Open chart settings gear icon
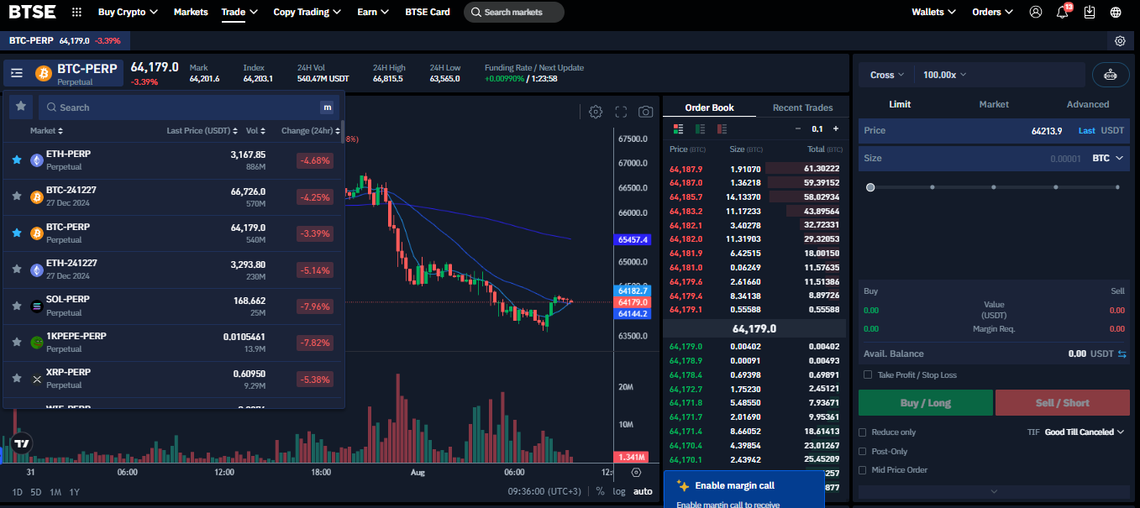The width and height of the screenshot is (1140, 508). click(596, 112)
